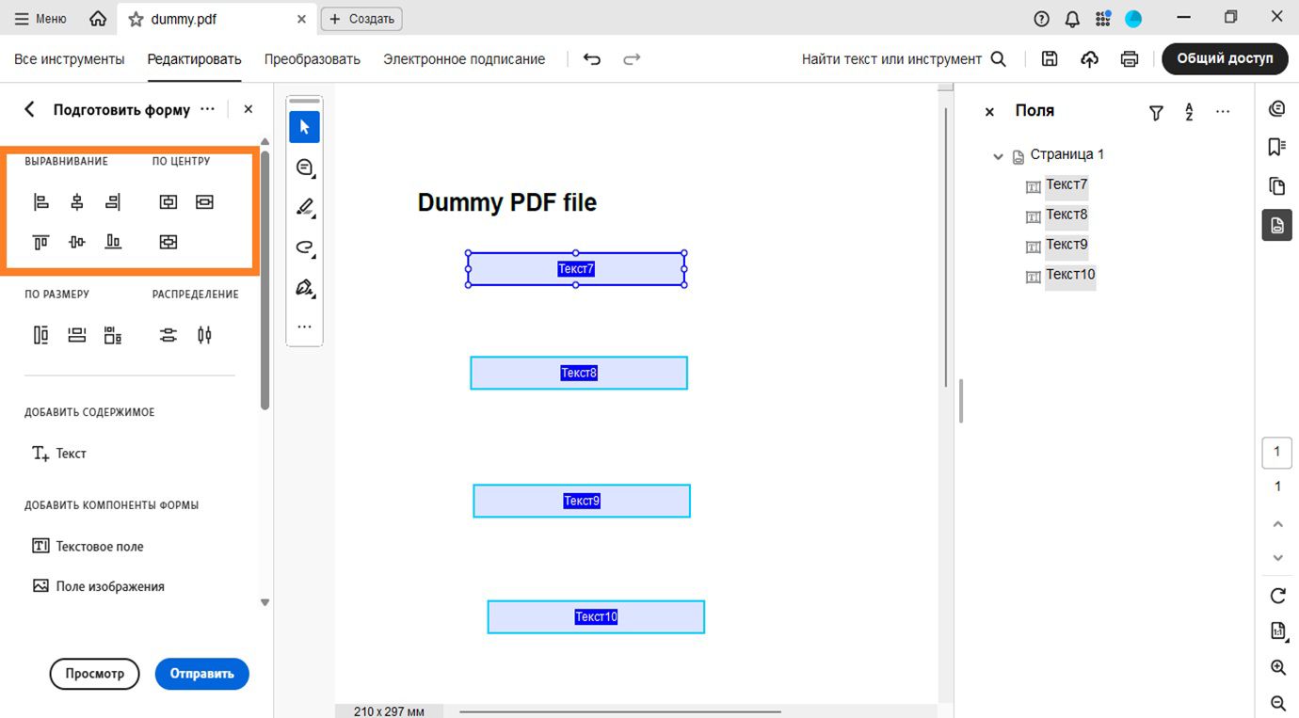Align selected fields to the left edge
Image resolution: width=1299 pixels, height=718 pixels.
tap(40, 201)
